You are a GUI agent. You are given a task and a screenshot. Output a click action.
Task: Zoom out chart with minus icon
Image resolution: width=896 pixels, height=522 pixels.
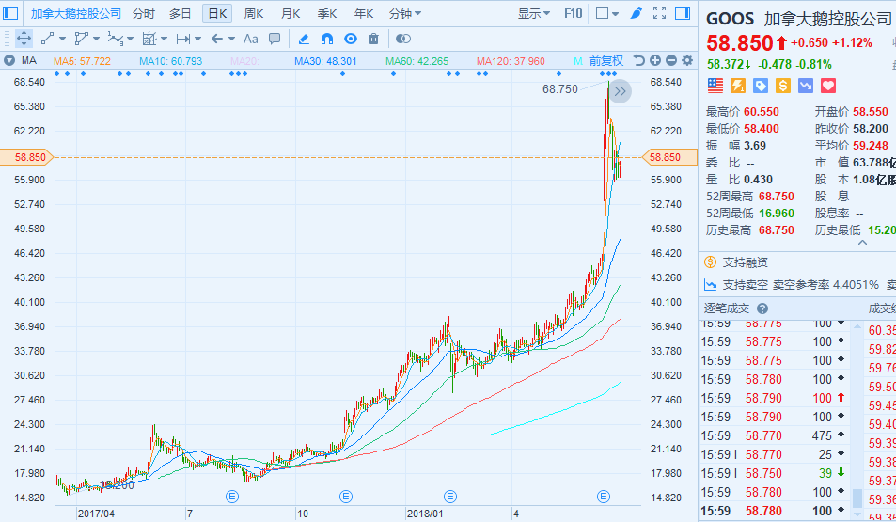tap(671, 60)
